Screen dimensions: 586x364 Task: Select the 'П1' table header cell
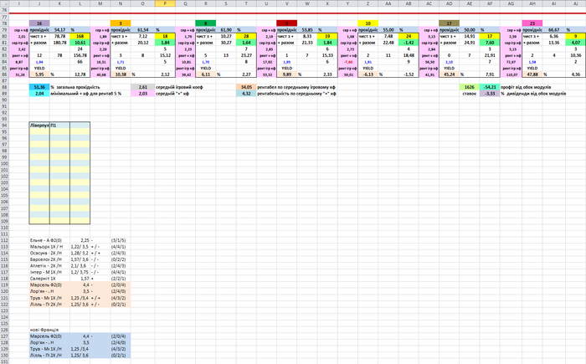click(59, 126)
